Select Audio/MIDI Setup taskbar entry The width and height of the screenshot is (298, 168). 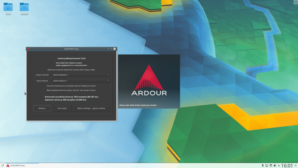point(16,165)
